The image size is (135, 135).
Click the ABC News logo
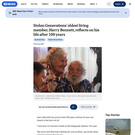click(10, 4)
